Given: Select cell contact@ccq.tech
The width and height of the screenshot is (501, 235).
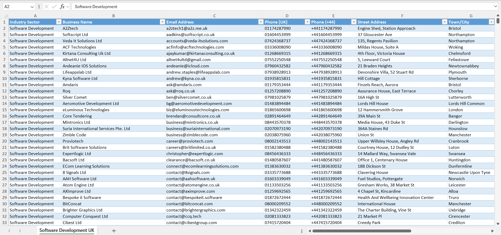Looking at the screenshot, I should coord(214,216).
